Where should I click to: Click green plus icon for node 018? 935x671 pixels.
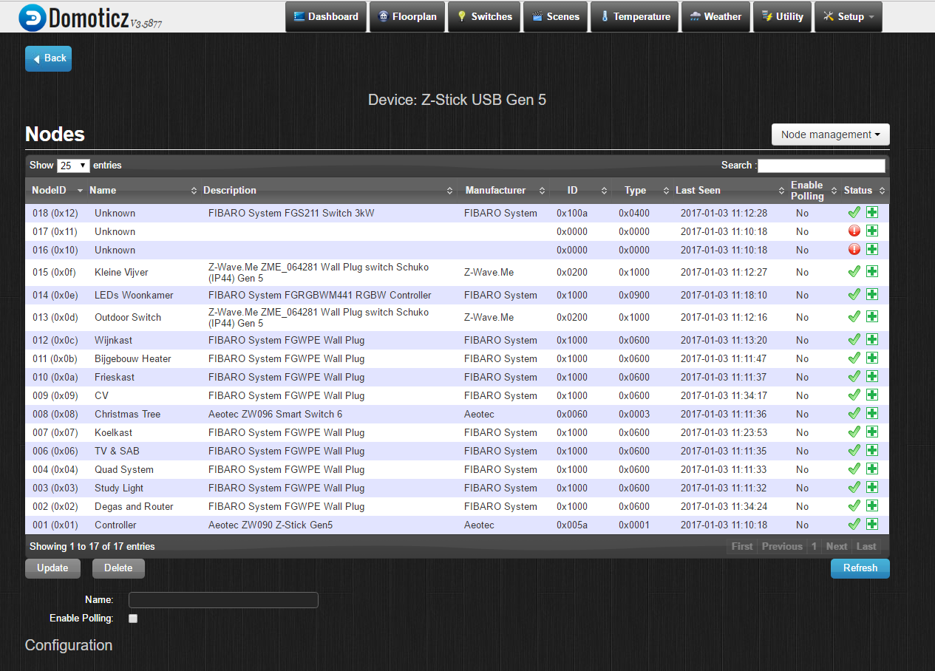pos(872,212)
